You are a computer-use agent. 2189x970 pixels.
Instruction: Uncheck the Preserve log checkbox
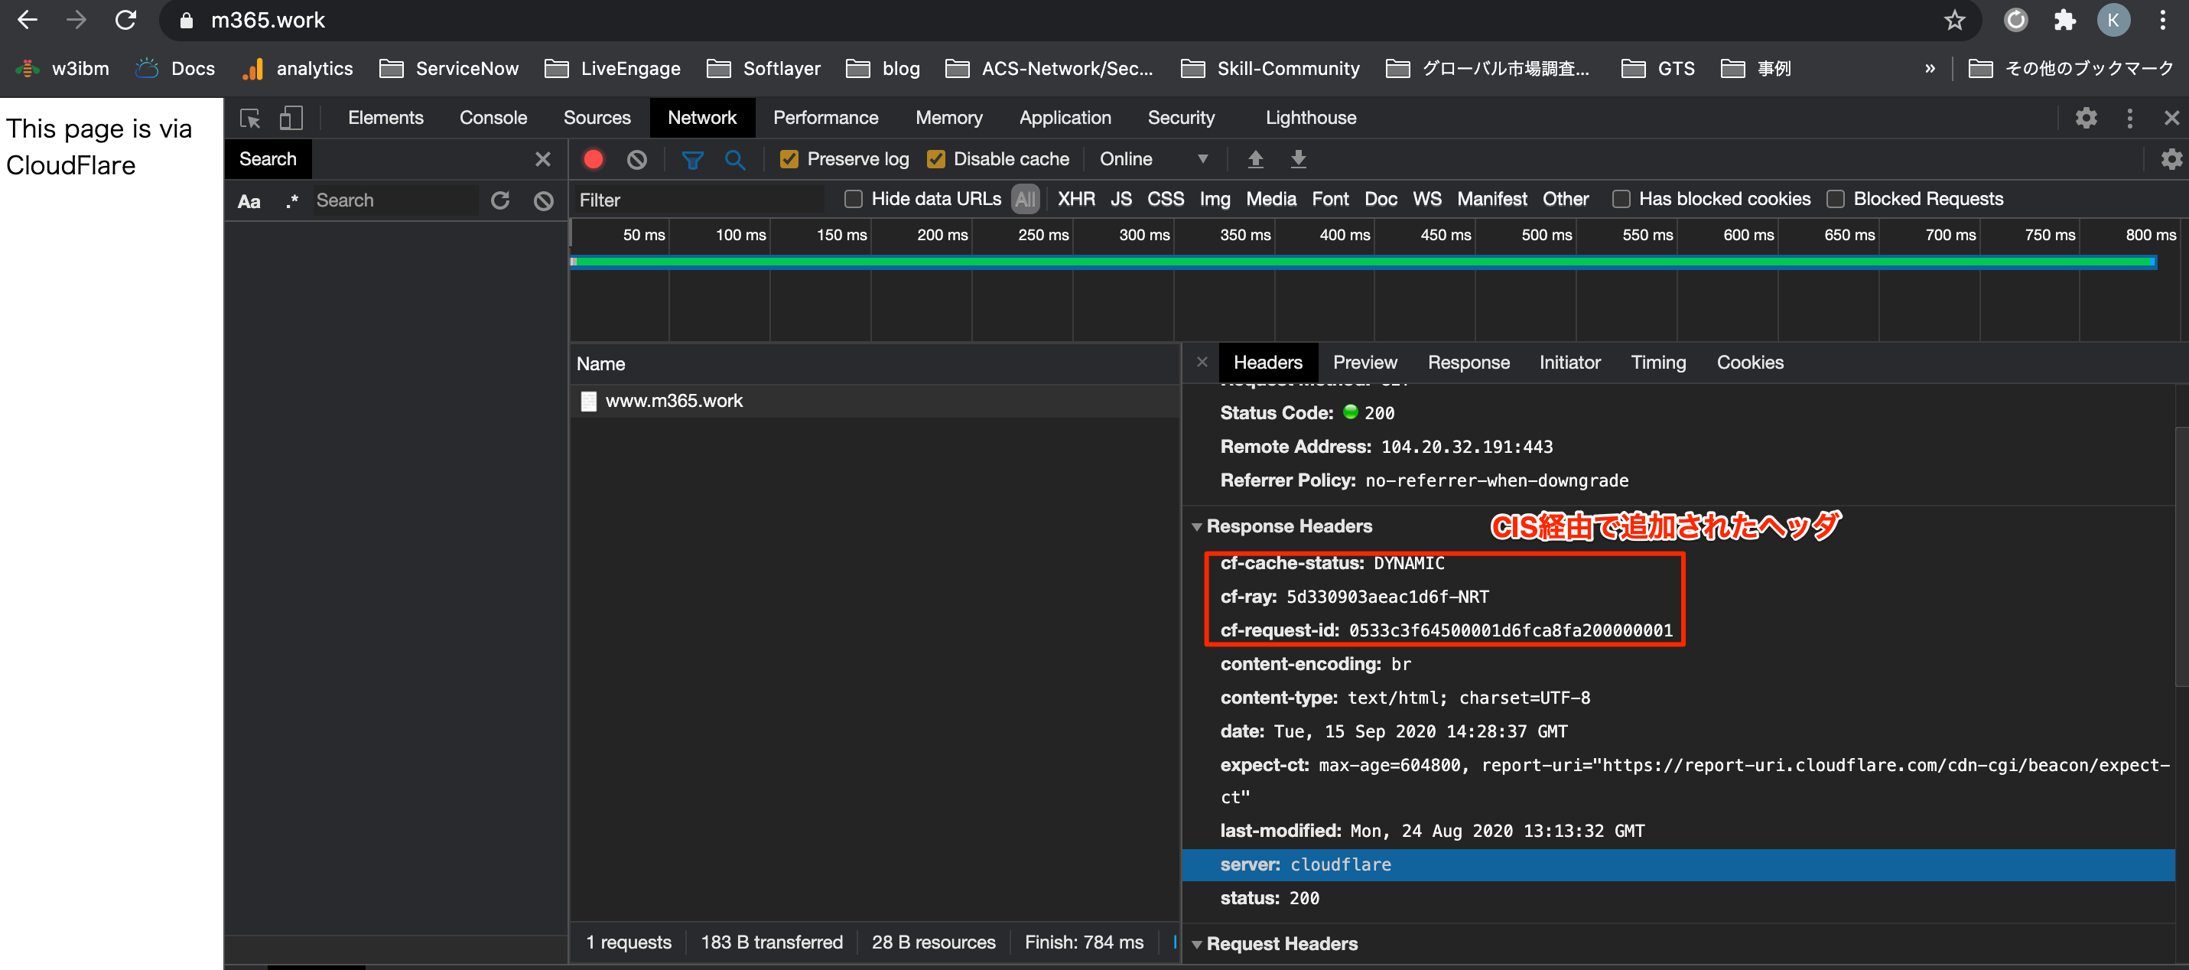click(789, 159)
